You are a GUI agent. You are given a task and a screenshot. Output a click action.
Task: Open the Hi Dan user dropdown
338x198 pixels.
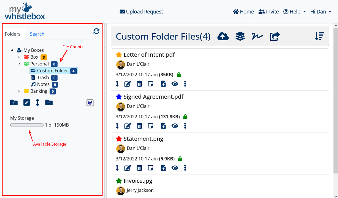pyautogui.click(x=321, y=12)
